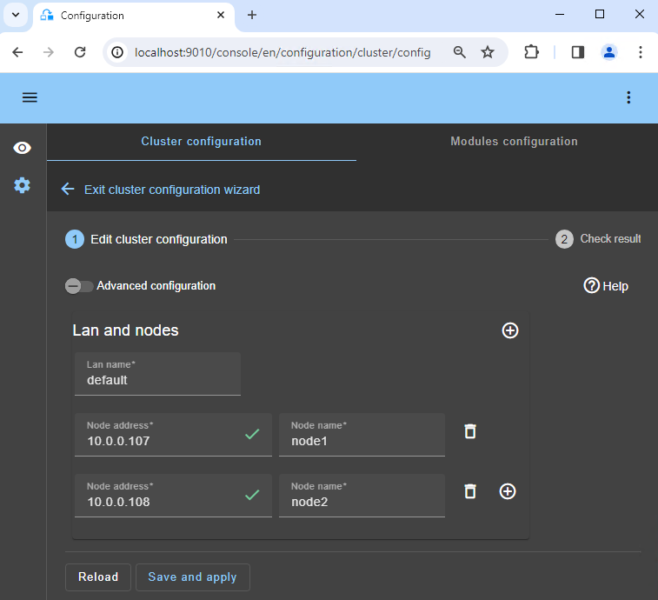Switch to the Modules configuration tab

click(514, 142)
